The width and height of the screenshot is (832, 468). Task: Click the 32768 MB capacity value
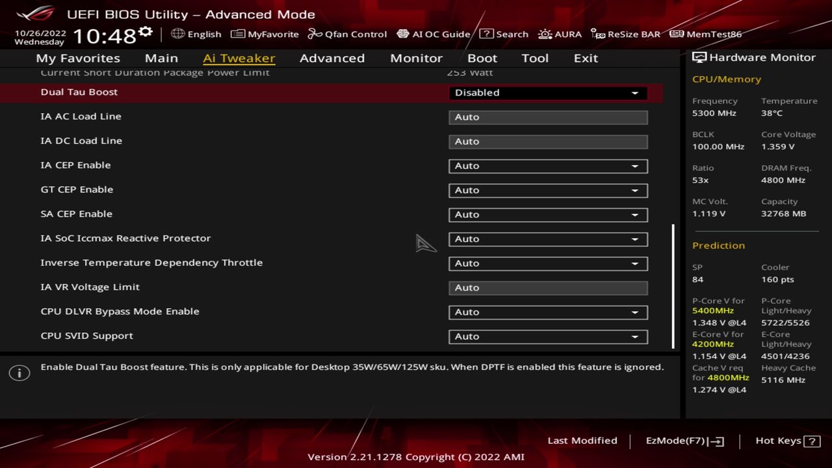click(x=783, y=214)
